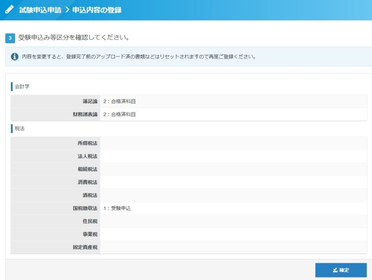Click the info icon in the notice banner

15,57
